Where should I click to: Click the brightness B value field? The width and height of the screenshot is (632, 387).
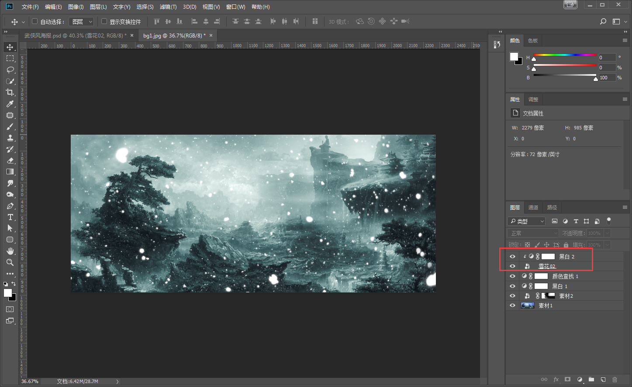[x=607, y=78]
